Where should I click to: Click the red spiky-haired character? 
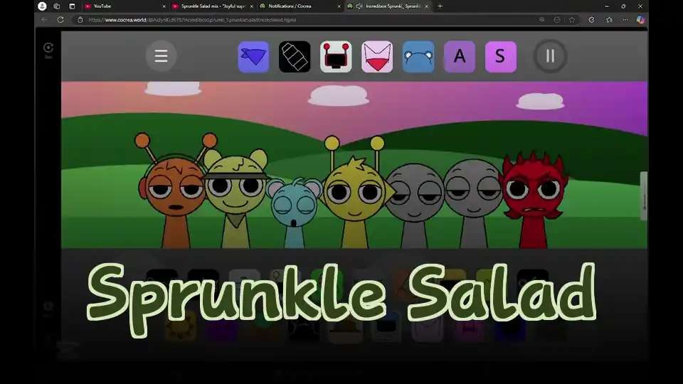point(534,201)
